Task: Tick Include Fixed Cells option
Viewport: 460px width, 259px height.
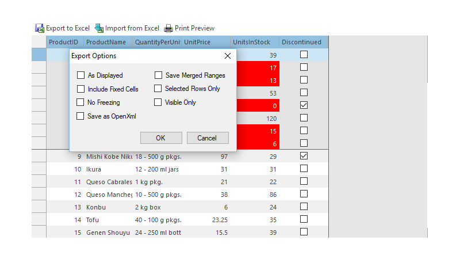Action: (80, 89)
